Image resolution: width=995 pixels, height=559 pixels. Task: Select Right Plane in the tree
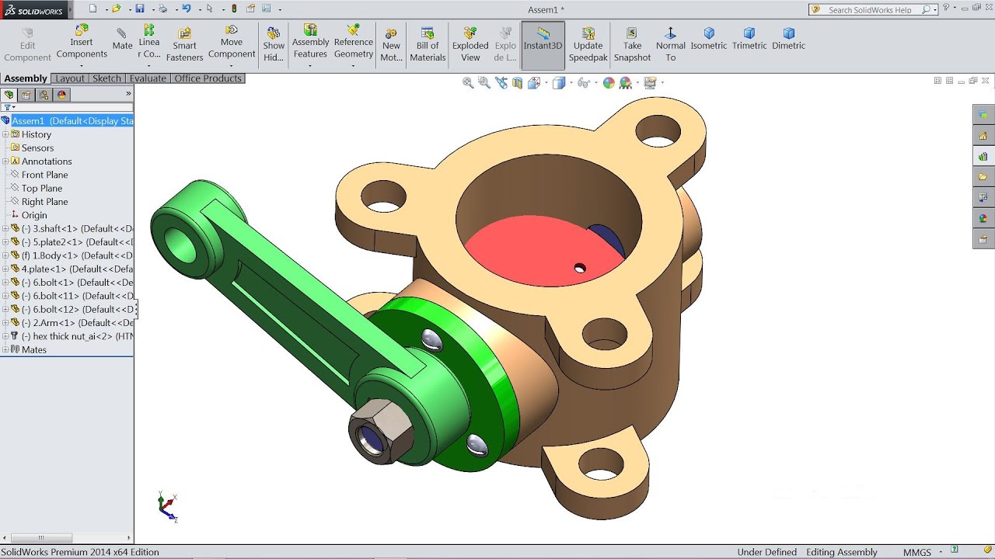[44, 202]
